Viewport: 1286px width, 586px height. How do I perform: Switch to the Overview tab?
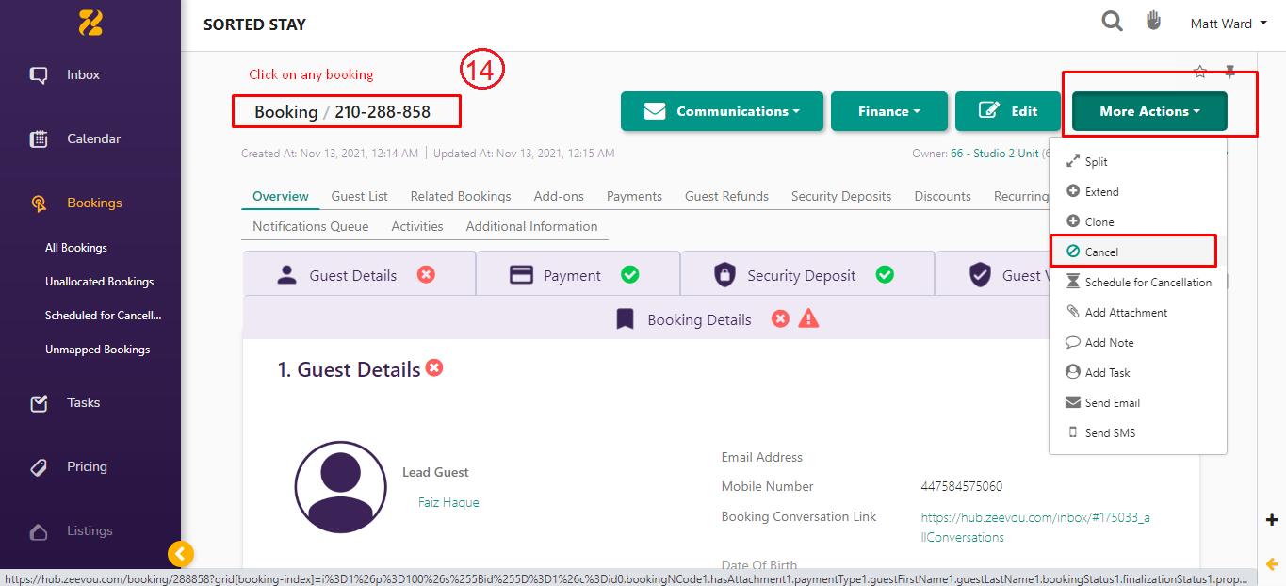(281, 196)
